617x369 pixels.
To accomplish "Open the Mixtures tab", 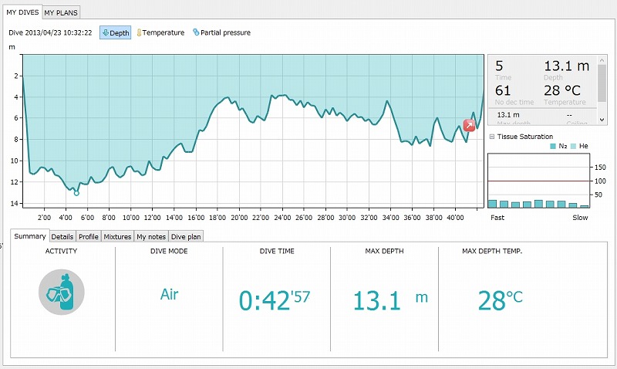I will click(117, 236).
